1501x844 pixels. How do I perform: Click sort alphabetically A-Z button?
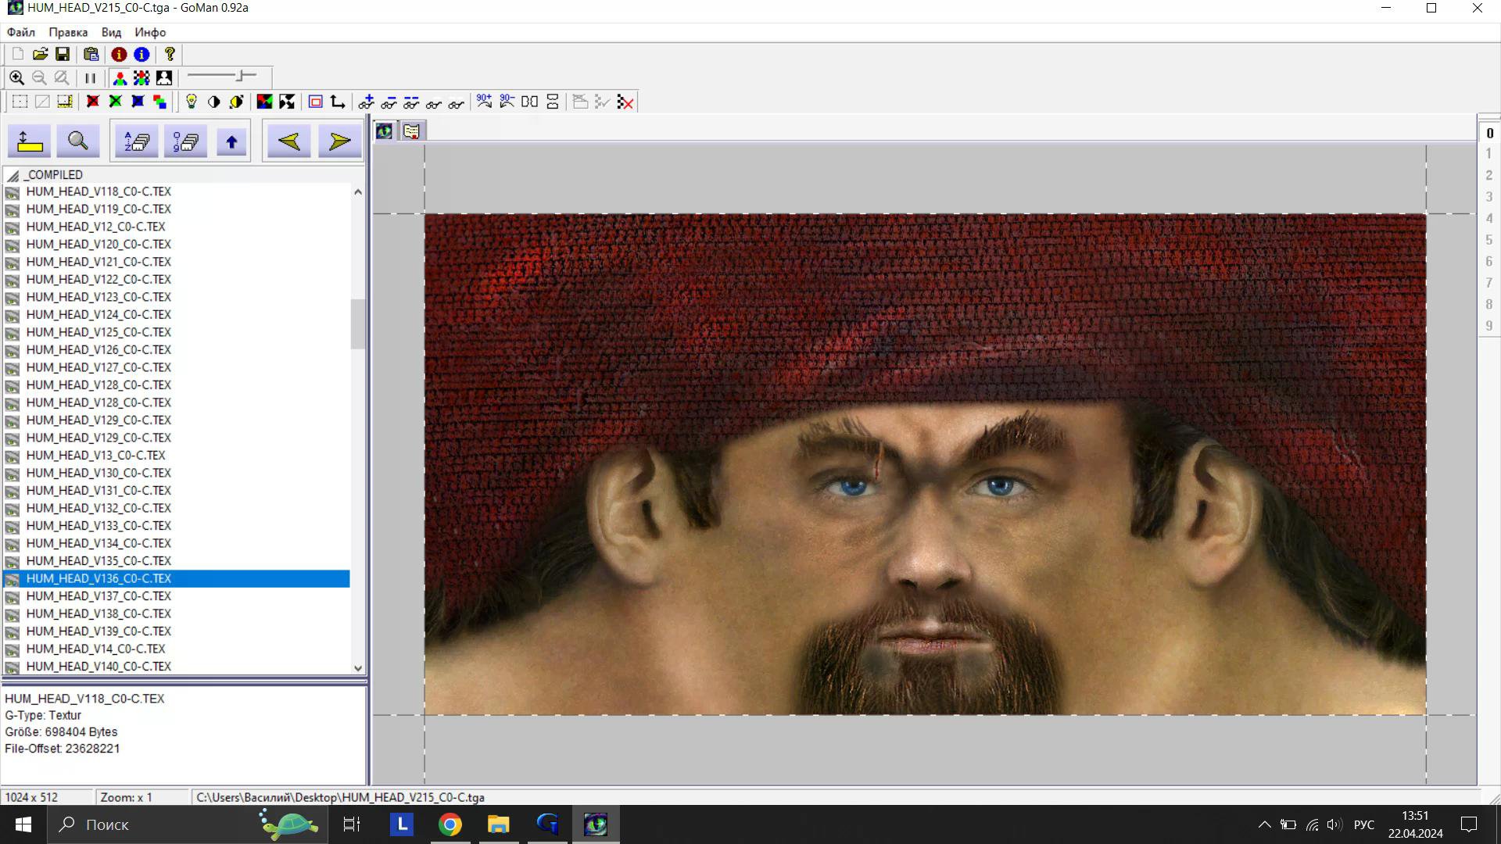137,141
